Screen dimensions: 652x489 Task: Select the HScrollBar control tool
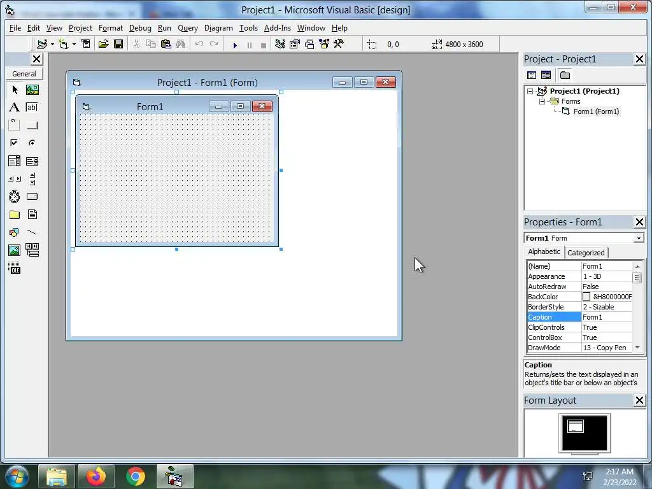pos(15,179)
